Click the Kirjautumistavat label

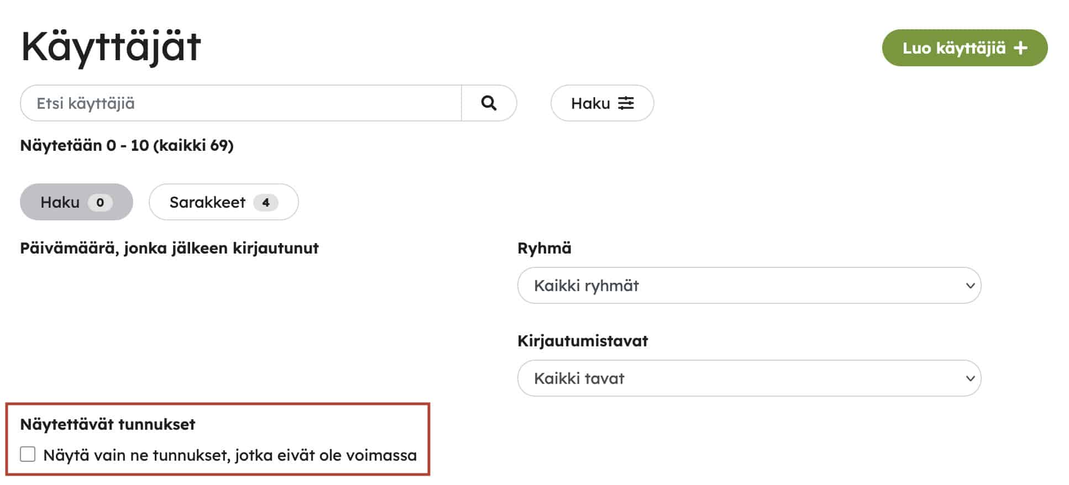[583, 341]
